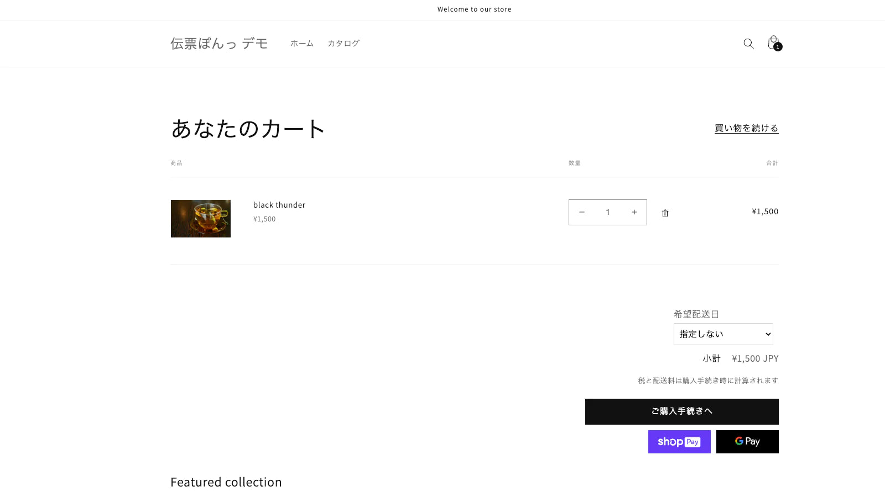This screenshot has height=497, width=885.
Task: Open the shopping cart bag icon
Action: coord(773,43)
